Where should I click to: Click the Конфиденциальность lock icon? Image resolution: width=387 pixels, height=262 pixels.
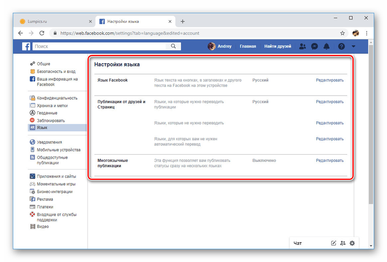(x=33, y=98)
